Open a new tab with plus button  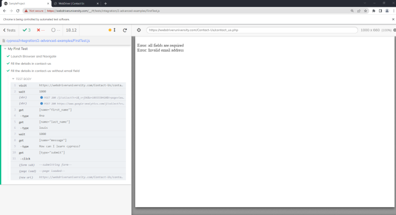click(x=105, y=3)
